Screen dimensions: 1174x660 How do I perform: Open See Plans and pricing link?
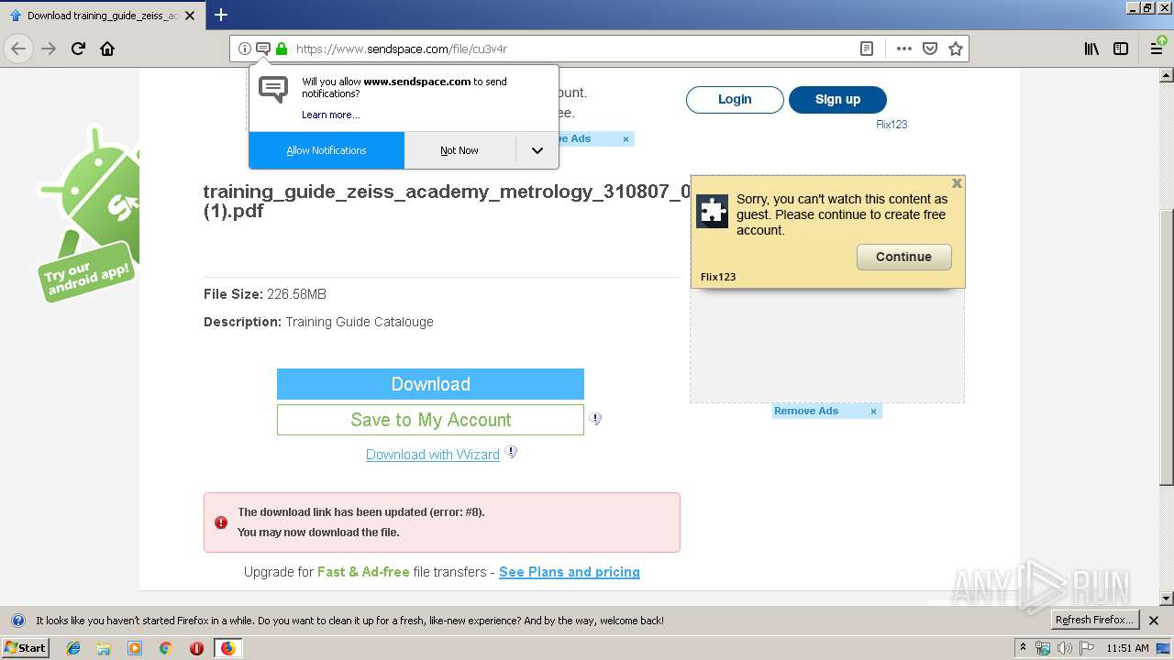click(x=570, y=572)
